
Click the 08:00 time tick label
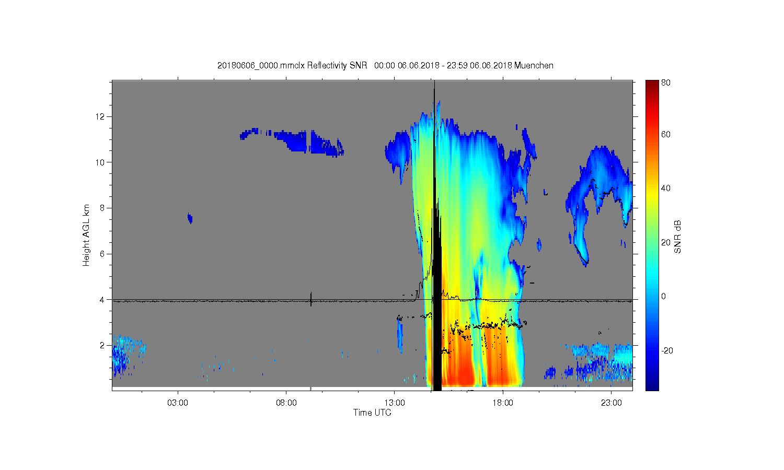(286, 403)
